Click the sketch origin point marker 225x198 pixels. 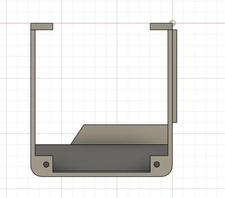172,23
